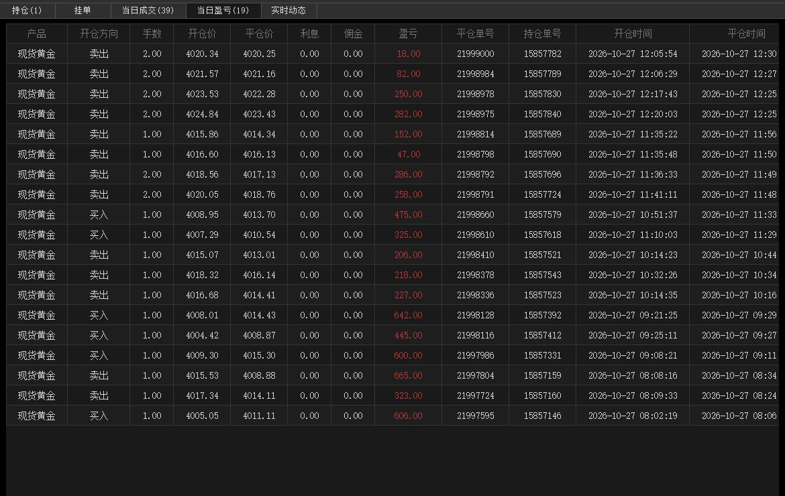Viewport: 785px width, 496px height.
Task: Click the profit value 665.00
Action: [409, 375]
